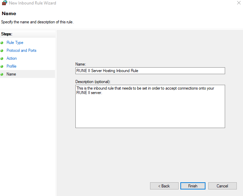Go to the Rule Type step
The image size is (243, 196).
click(x=15, y=43)
